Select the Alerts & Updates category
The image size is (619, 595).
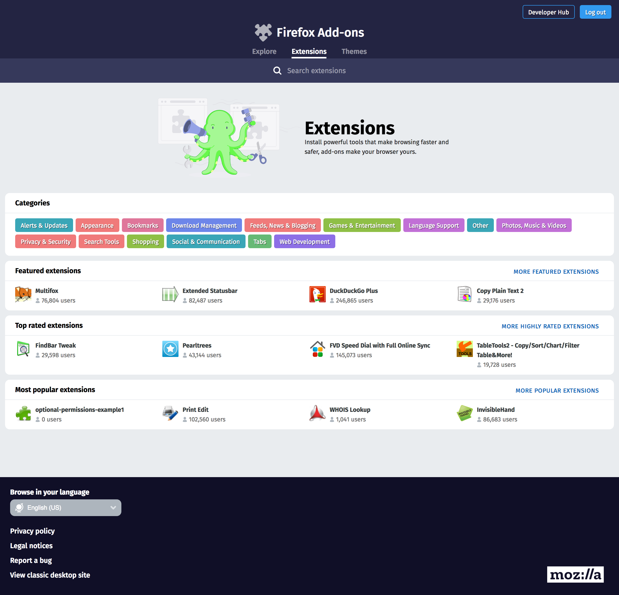(x=44, y=225)
